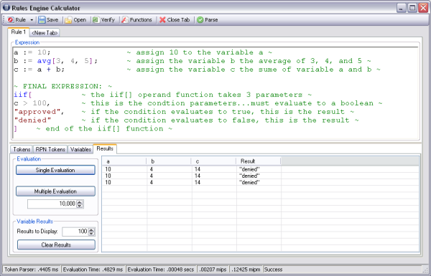Click the Open folder icon
Viewport: 431px width, 276px height.
click(x=68, y=20)
